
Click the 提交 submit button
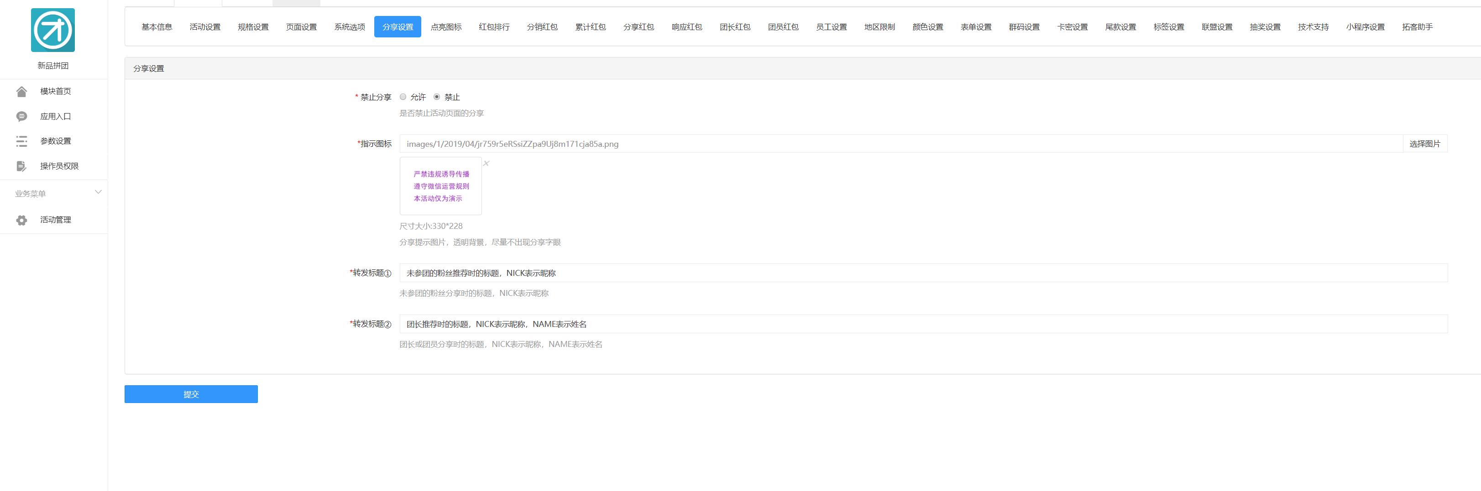pyautogui.click(x=191, y=394)
